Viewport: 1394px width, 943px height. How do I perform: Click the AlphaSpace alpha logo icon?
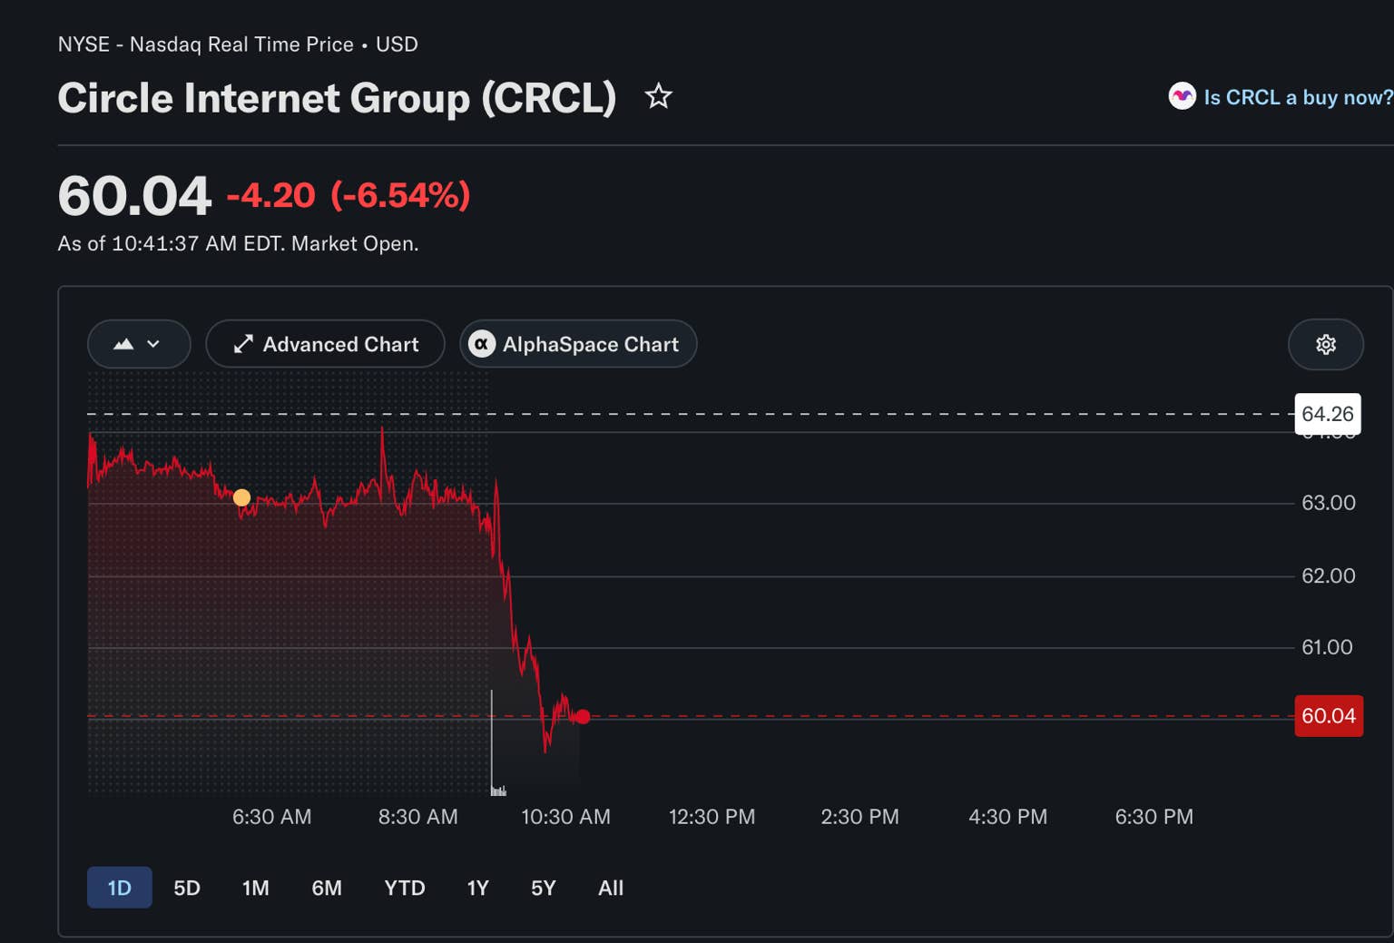pyautogui.click(x=482, y=344)
